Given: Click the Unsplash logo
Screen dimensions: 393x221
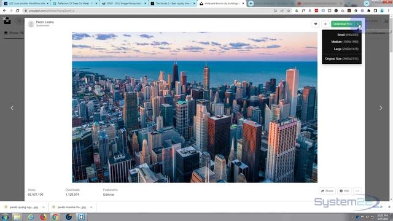Looking at the screenshot, I should pyautogui.click(x=7, y=21).
